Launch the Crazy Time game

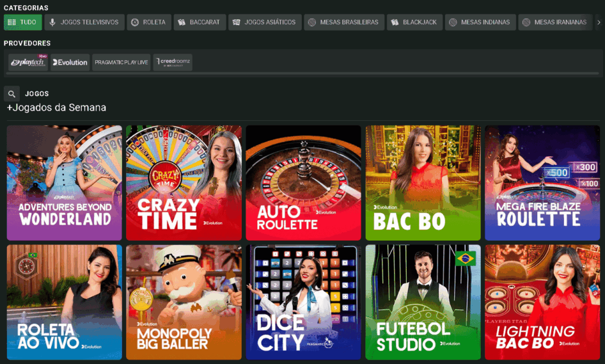point(184,182)
